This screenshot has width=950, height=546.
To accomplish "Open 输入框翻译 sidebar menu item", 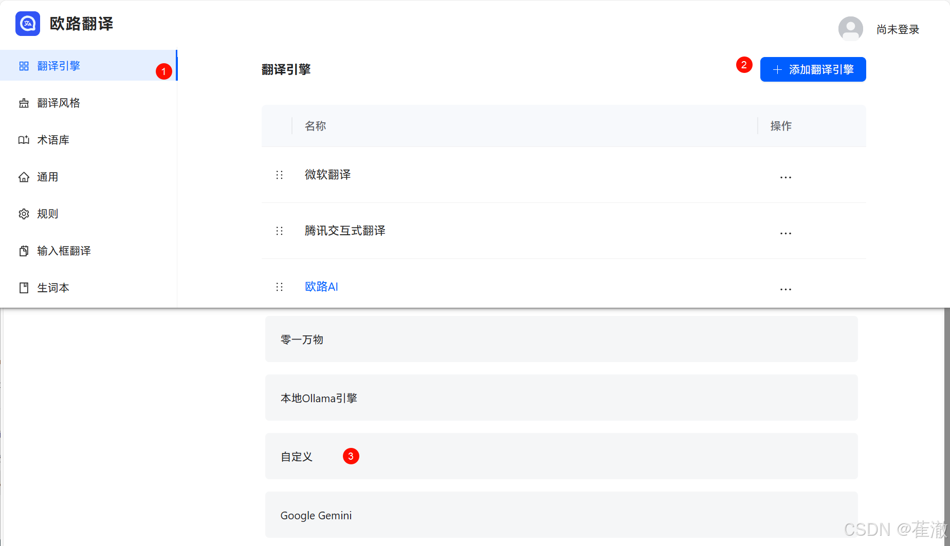I will pos(88,251).
